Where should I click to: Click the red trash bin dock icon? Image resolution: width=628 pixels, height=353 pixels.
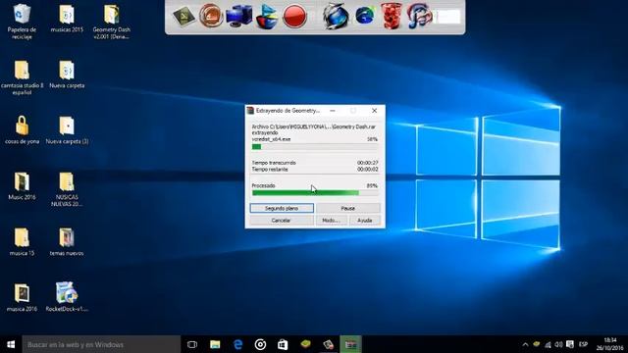392,16
